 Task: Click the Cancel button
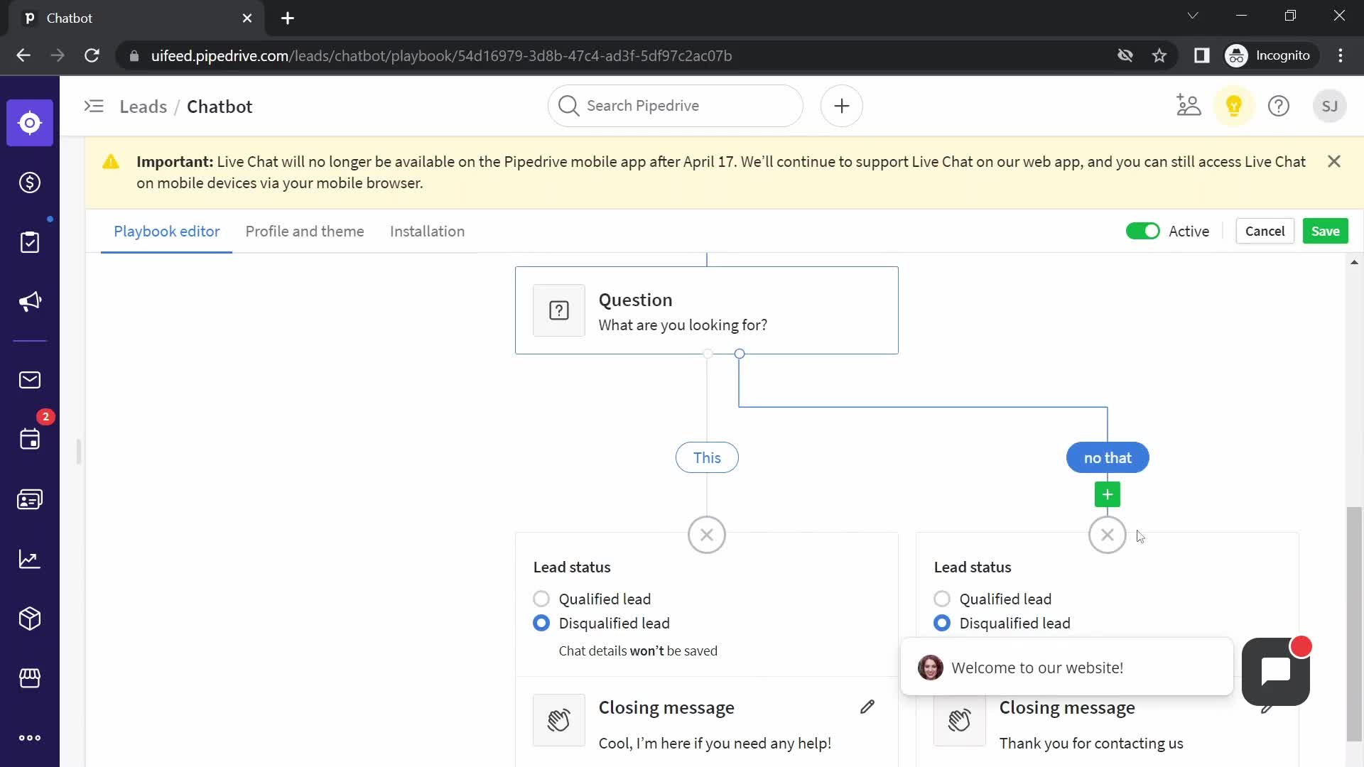tap(1265, 230)
